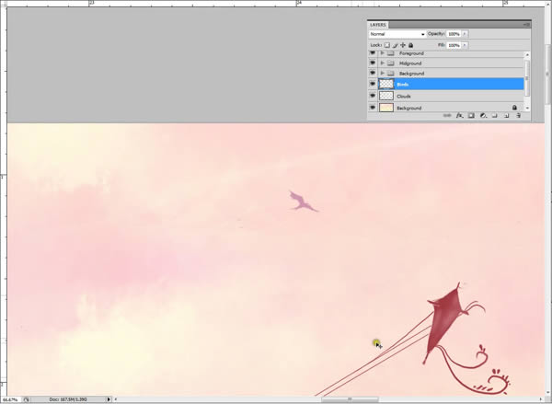
Task: Hide the Background group folder
Action: pyautogui.click(x=373, y=73)
